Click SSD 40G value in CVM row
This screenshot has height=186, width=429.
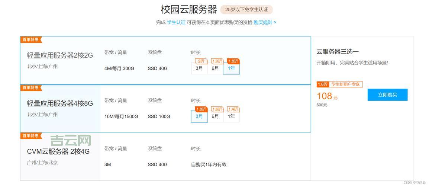(158, 165)
